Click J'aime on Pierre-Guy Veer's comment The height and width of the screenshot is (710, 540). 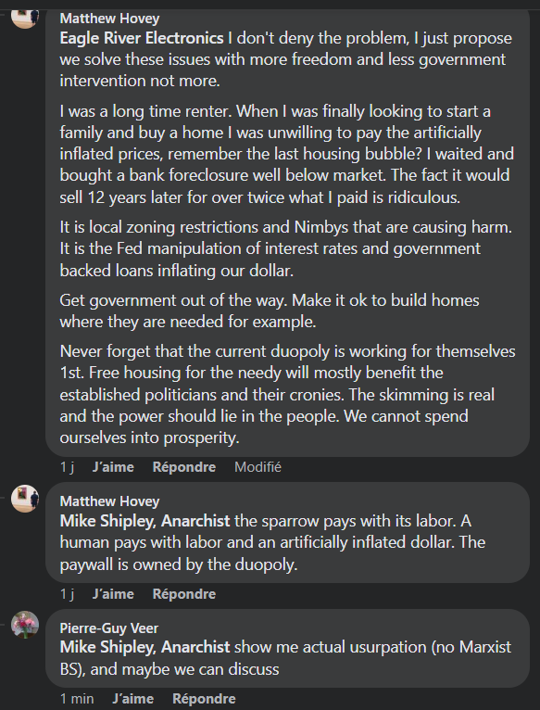tap(133, 699)
